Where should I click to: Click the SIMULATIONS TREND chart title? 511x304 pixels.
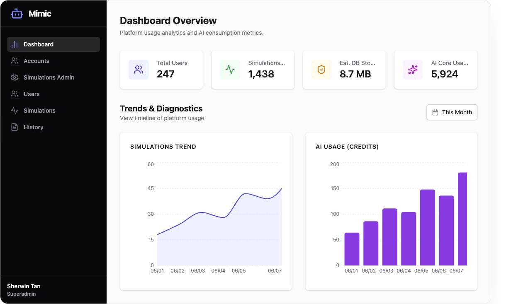tap(163, 147)
